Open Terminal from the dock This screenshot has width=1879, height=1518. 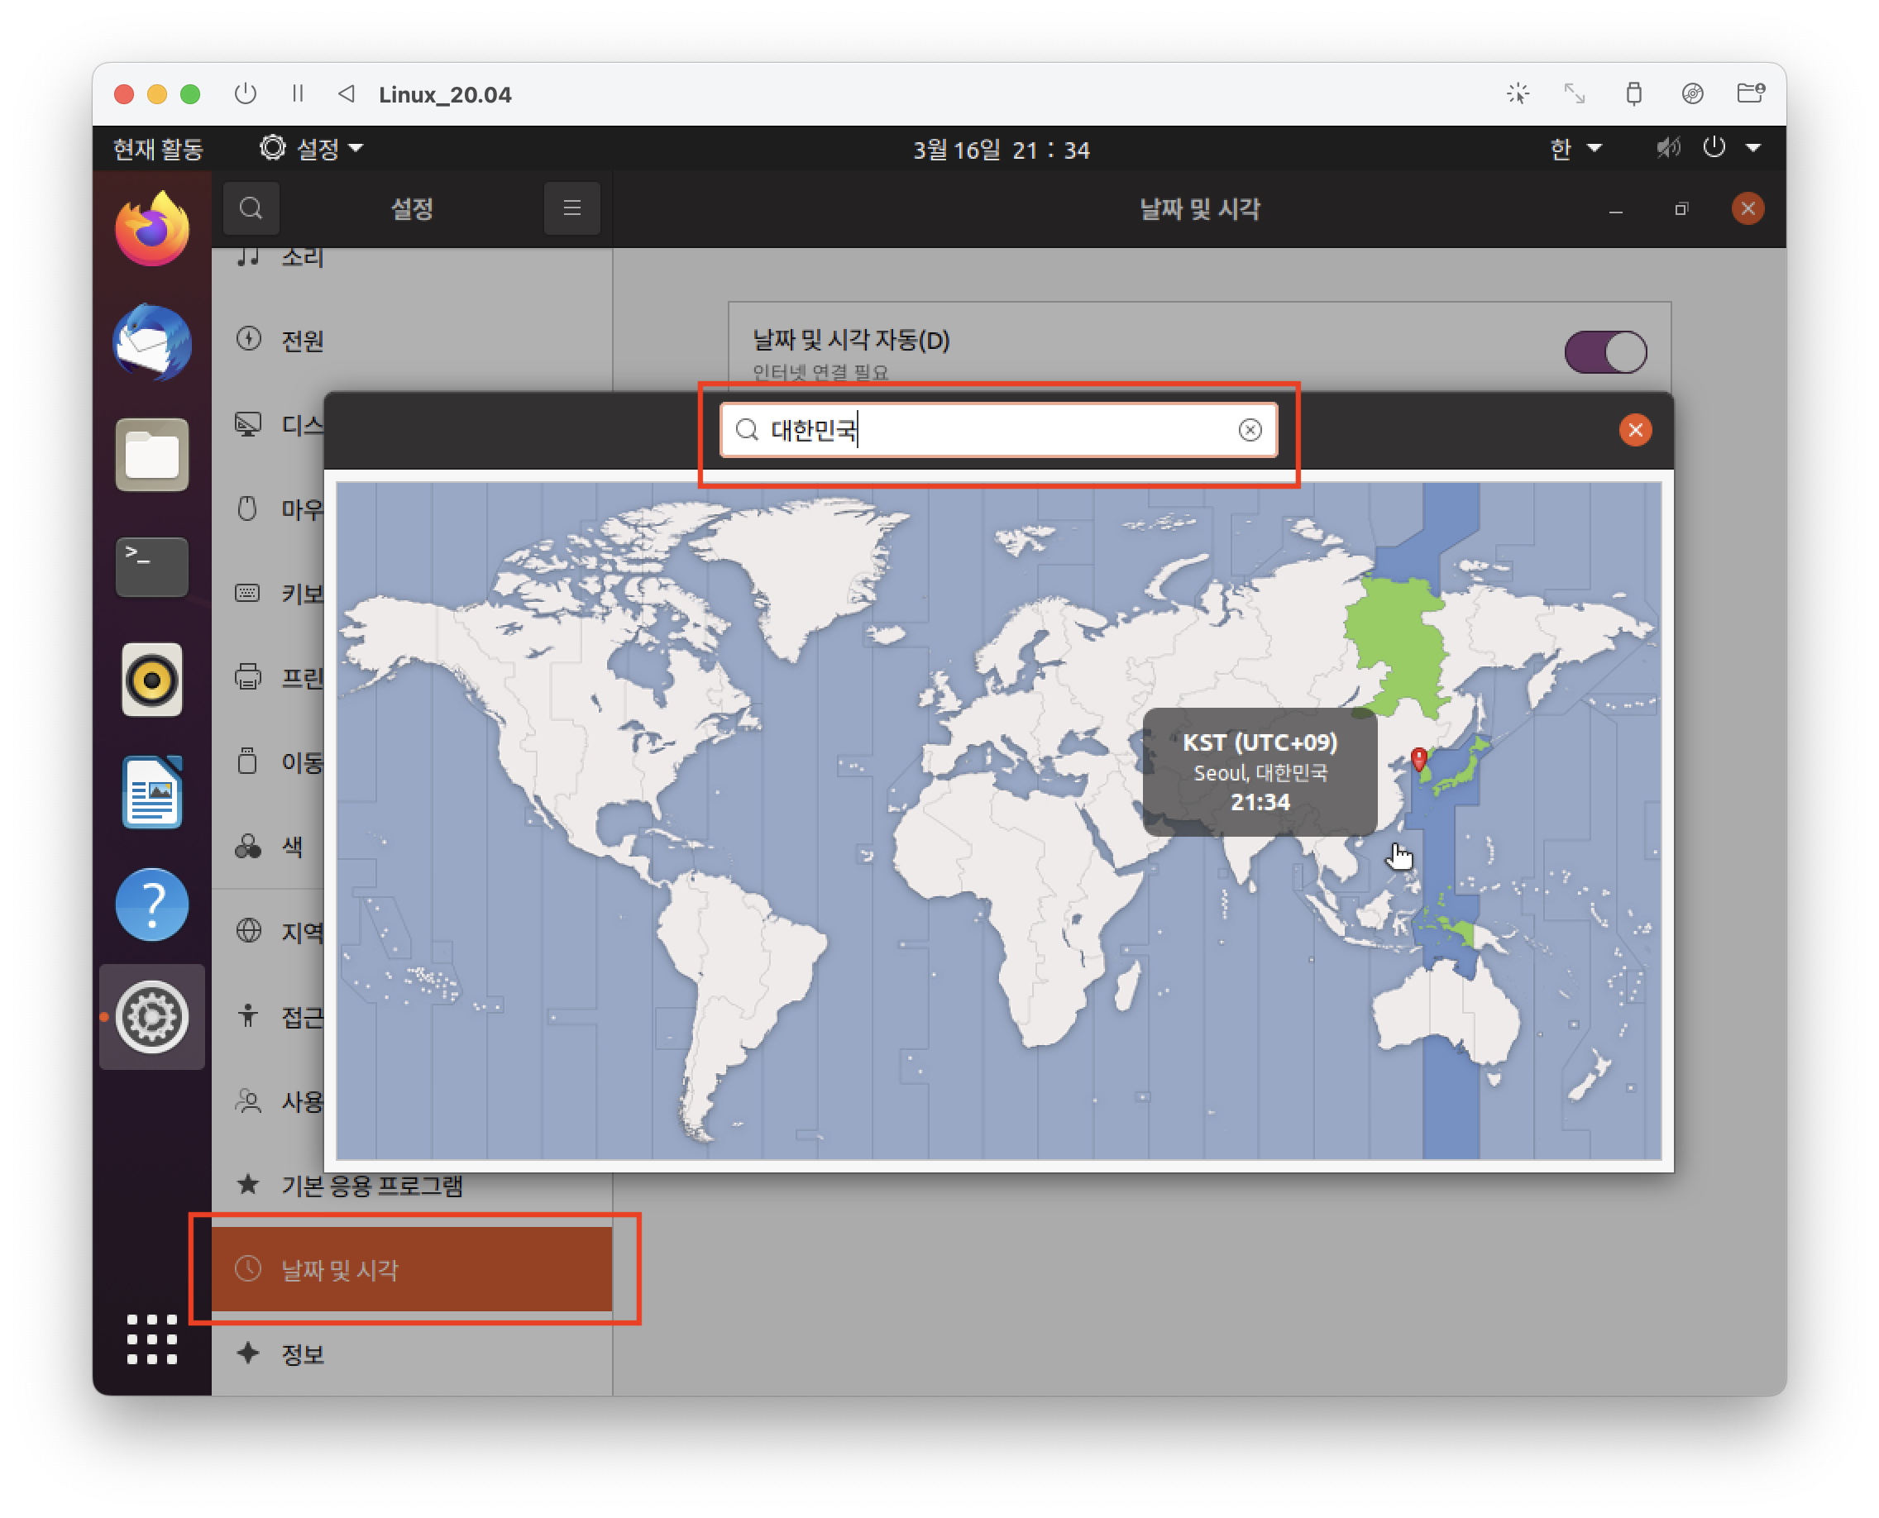pos(152,566)
